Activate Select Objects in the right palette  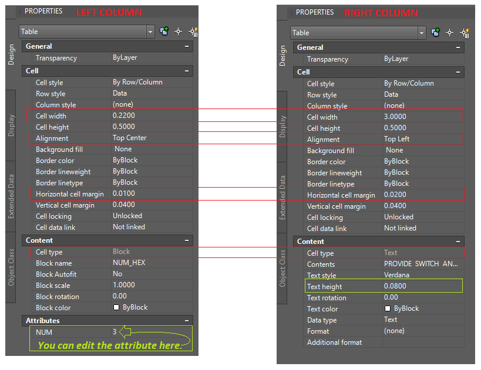point(449,32)
